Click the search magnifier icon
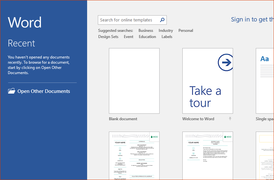This screenshot has height=180, width=274. click(x=162, y=20)
